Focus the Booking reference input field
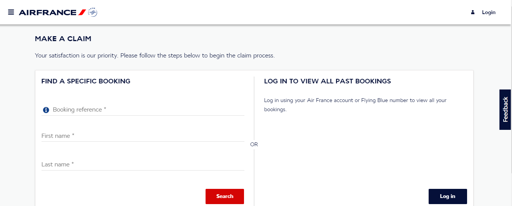This screenshot has height=206, width=512. [x=143, y=110]
